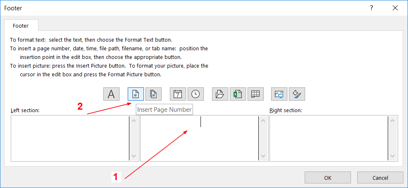408x188 pixels.
Task: Insert Sheet Name tab icon
Action: point(255,94)
